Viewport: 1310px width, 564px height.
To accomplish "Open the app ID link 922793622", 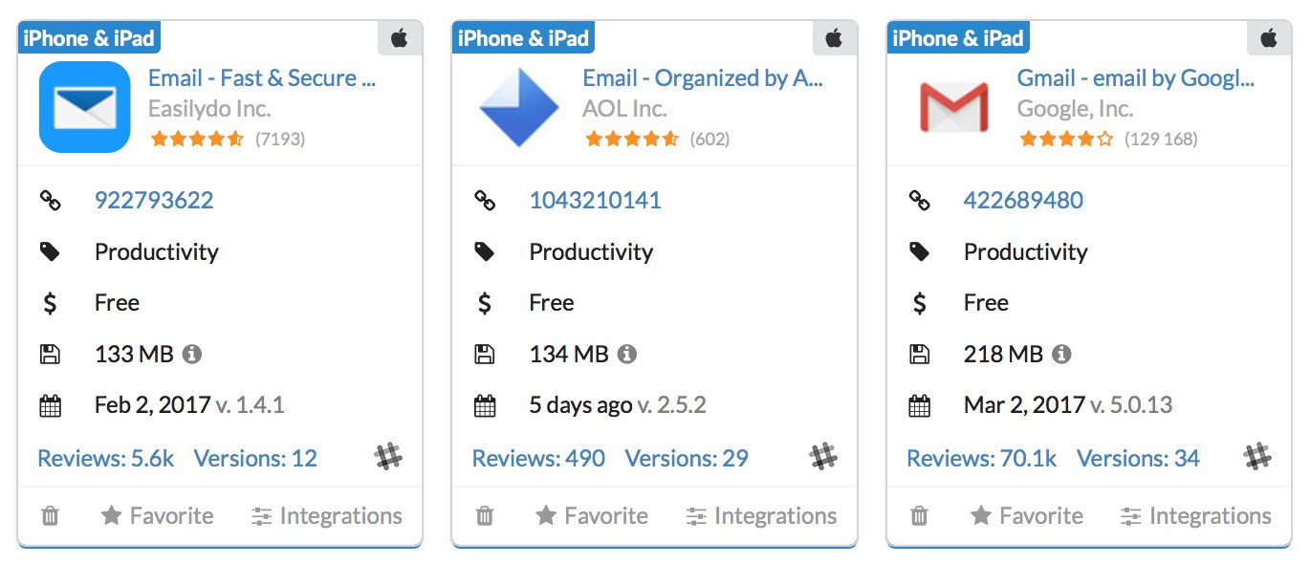I will click(154, 201).
